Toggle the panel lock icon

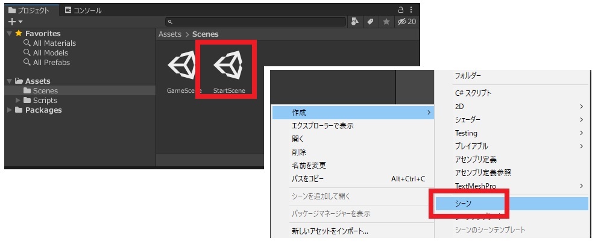coord(400,10)
